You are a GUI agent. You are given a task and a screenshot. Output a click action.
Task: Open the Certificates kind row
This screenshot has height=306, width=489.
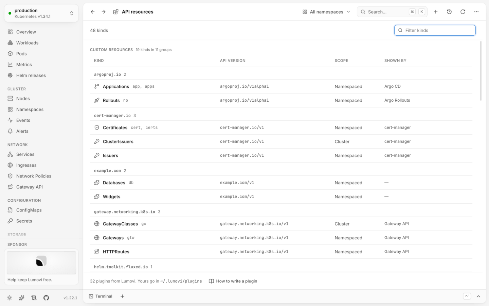click(x=281, y=128)
